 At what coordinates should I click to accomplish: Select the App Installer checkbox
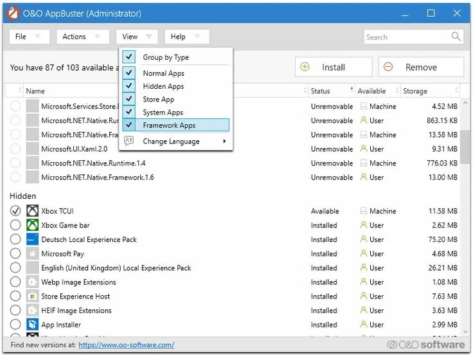(15, 324)
